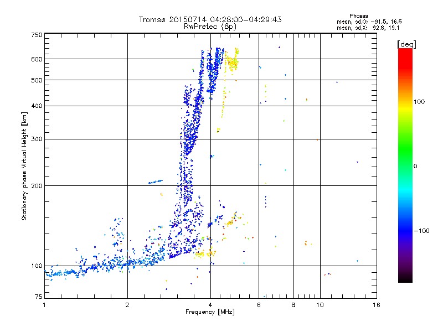Screen dimensions: 443x332
Task: Select the 'mean, sd,X: 92.8, 19.1' line
Action: pos(368,28)
